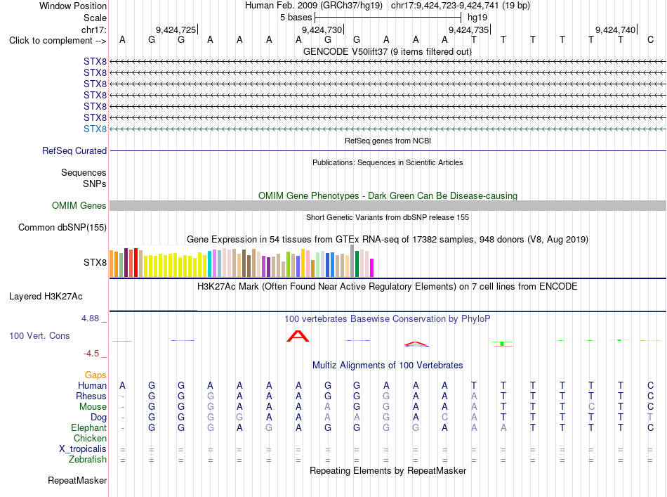Click the magenta GTEx expression bar
This screenshot has height=497, width=667.
372,268
